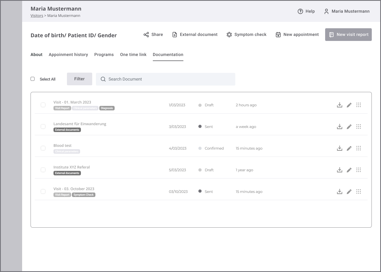Click the Filter button
Viewport: 381px width, 272px height.
tap(80, 79)
